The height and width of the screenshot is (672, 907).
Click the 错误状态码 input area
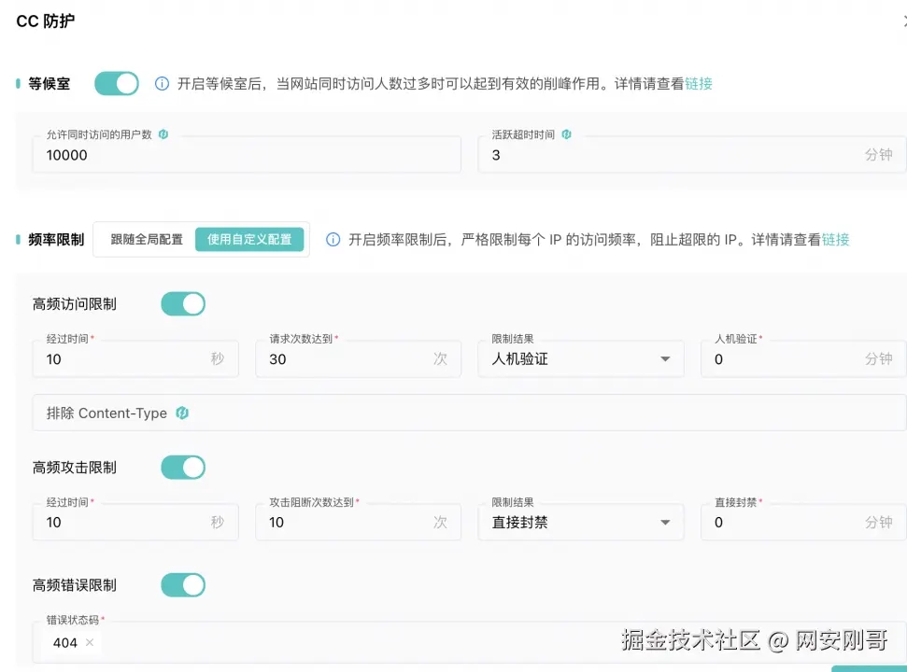click(469, 642)
